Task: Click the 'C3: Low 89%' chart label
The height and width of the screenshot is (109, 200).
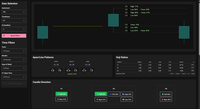Action: 131,15
